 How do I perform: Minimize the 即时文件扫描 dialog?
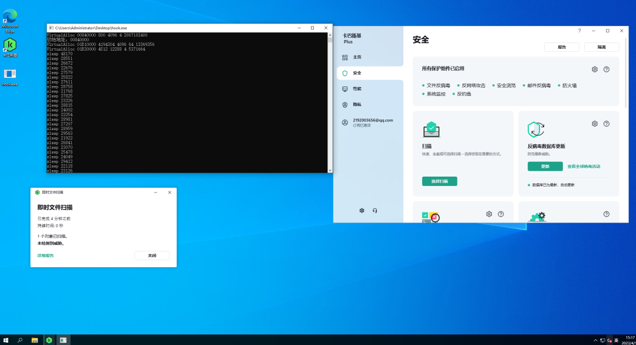pyautogui.click(x=155, y=193)
